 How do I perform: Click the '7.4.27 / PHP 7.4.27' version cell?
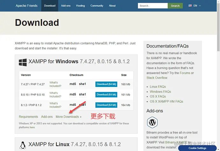point(33,84)
